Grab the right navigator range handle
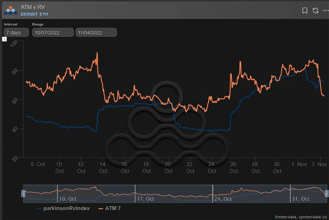This screenshot has width=329, height=220. 326,194
